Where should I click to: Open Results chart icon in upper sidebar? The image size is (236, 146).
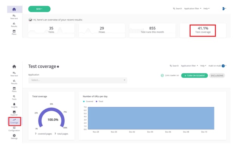pyautogui.click(x=14, y=25)
